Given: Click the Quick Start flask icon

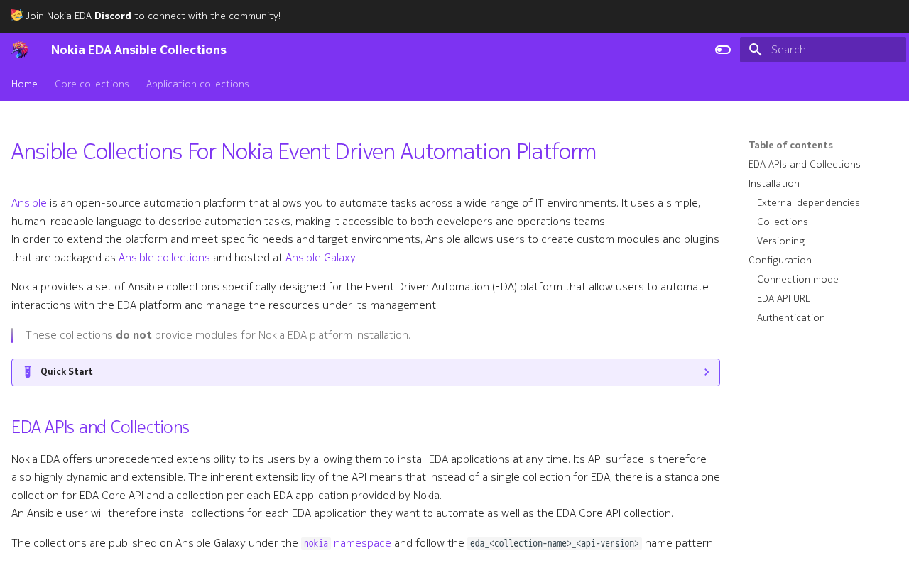Looking at the screenshot, I should 28,372.
